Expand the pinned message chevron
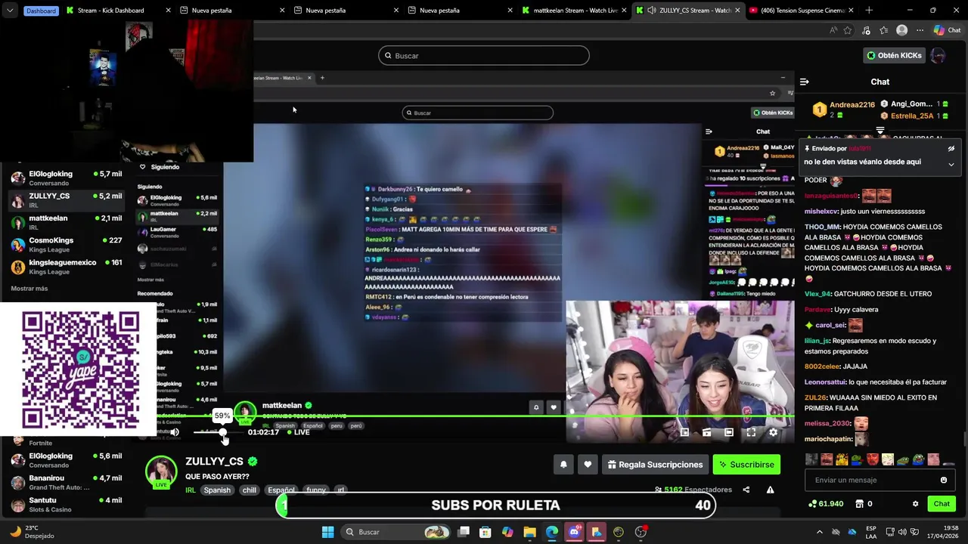This screenshot has width=968, height=544. pos(951,164)
